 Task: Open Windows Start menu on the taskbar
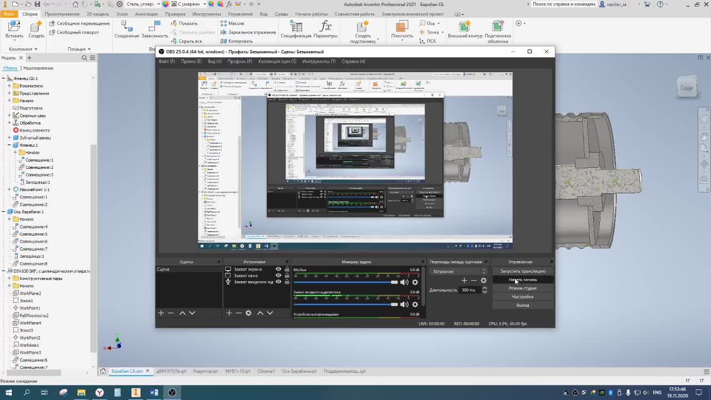click(x=8, y=392)
